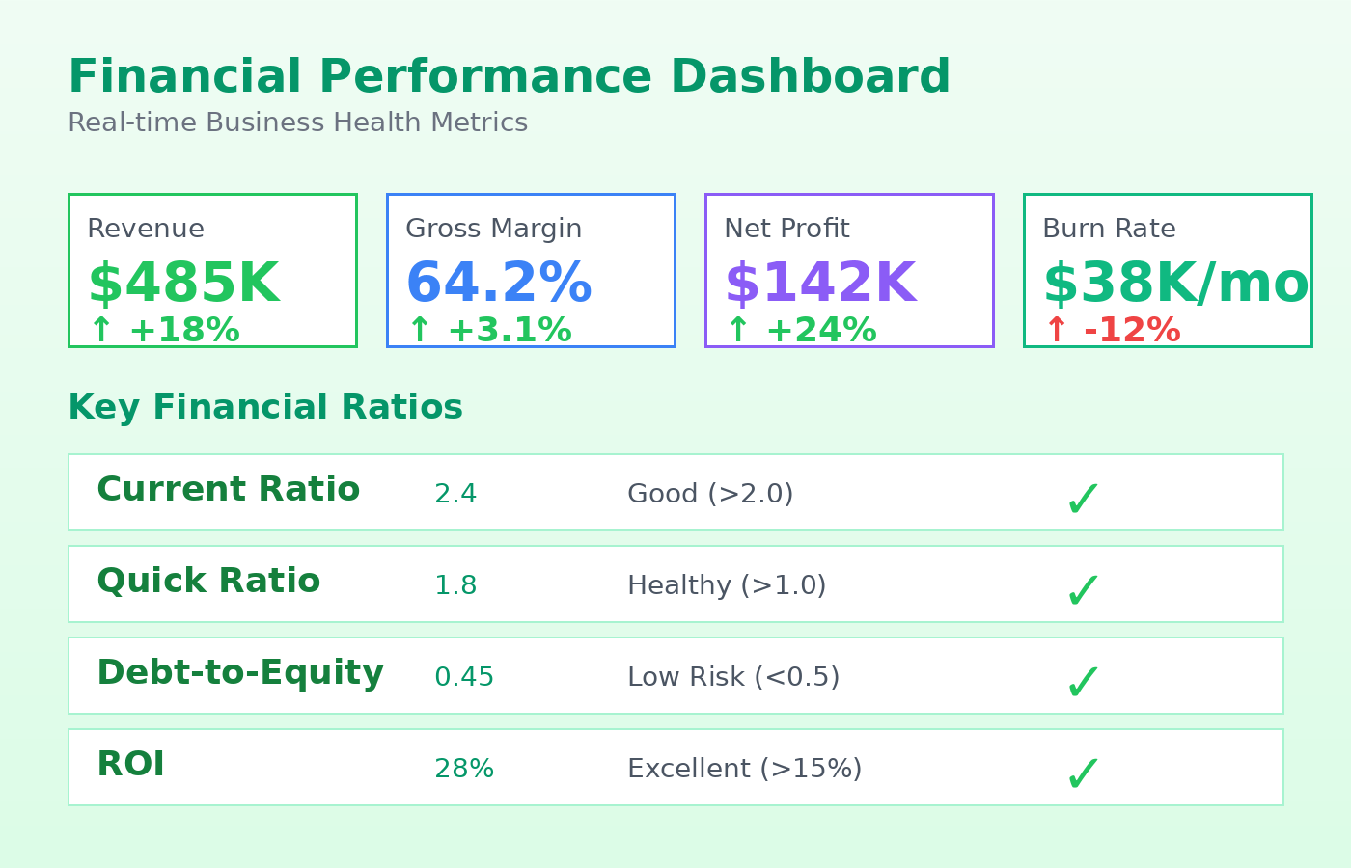This screenshot has height=868, width=1351.
Task: Click the ROI row label
Action: point(130,765)
